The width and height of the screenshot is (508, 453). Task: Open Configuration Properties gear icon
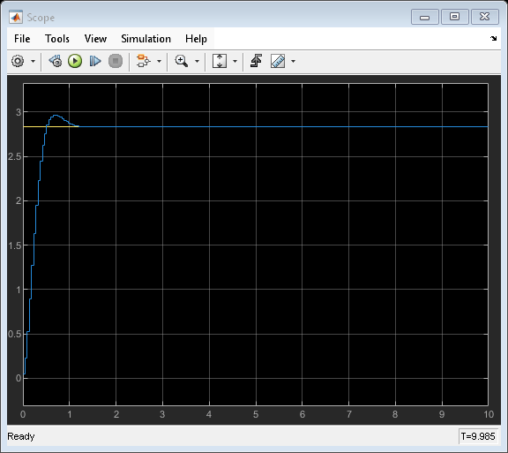point(18,61)
